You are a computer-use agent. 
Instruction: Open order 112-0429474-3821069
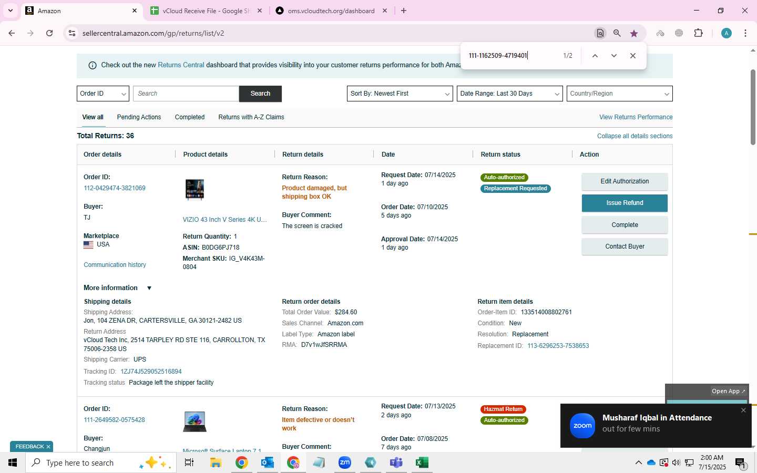[115, 188]
